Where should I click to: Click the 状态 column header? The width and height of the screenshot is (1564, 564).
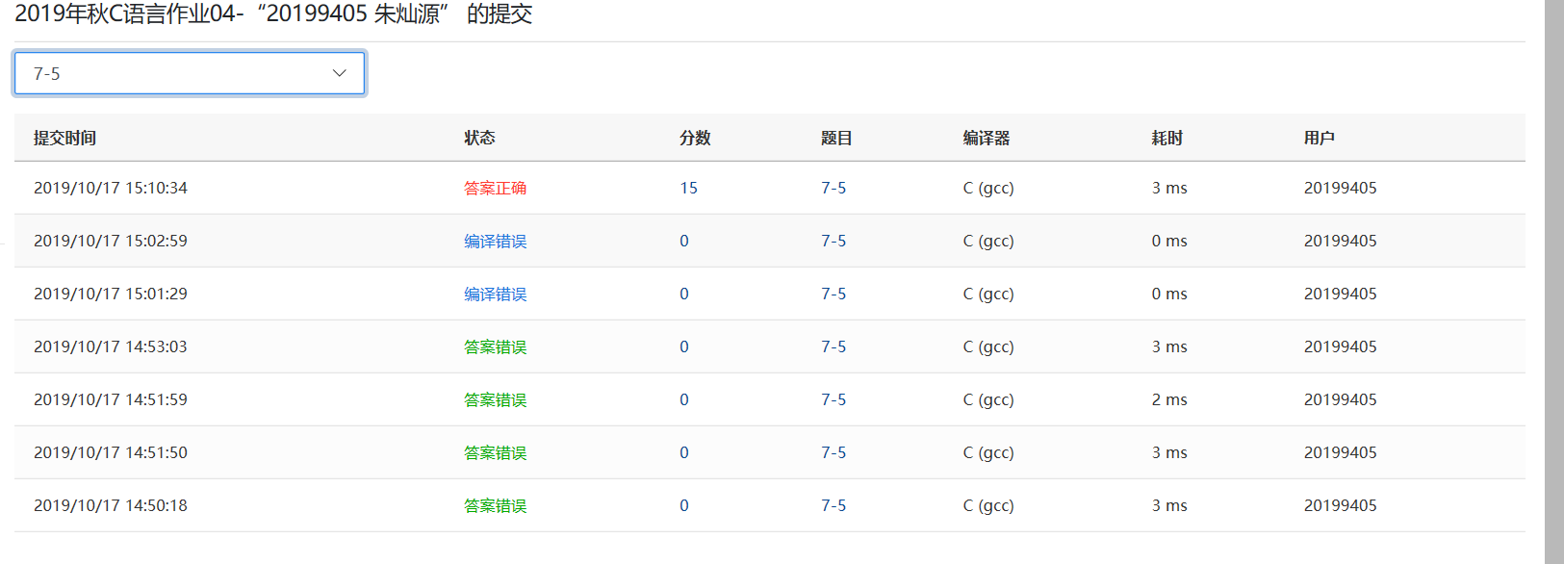(479, 138)
